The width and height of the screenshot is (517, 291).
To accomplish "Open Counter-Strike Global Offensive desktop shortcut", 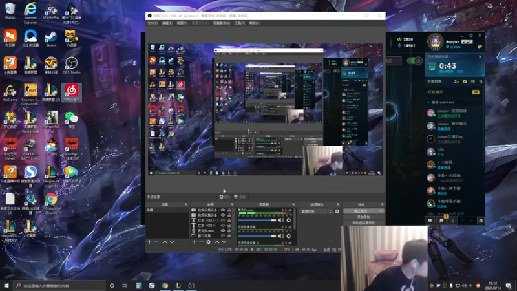I will pos(30,94).
